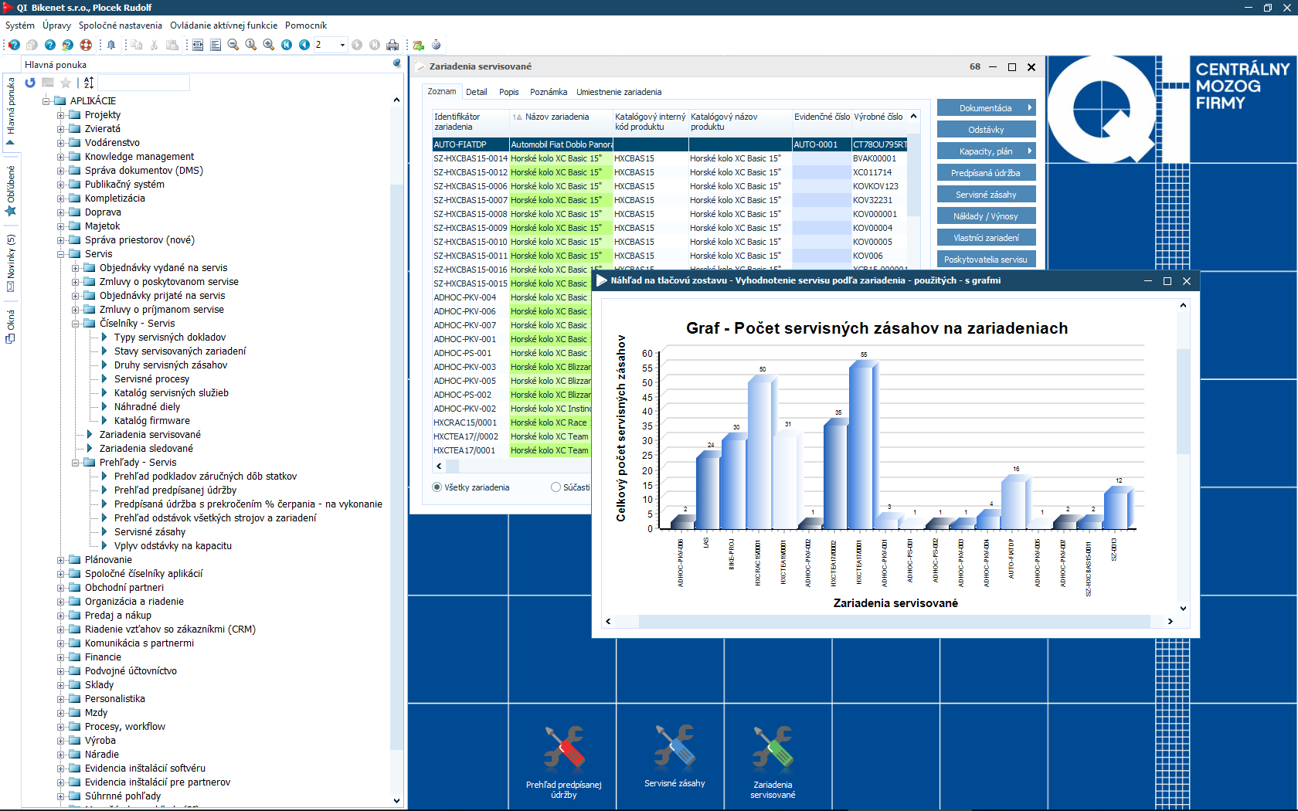Click the zoom in magnifier icon
Viewport: 1298px width, 811px height.
[268, 45]
